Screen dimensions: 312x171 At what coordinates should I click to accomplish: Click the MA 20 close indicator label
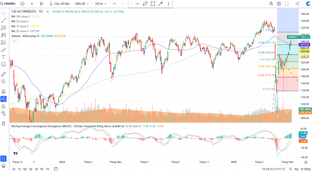coord(20,21)
